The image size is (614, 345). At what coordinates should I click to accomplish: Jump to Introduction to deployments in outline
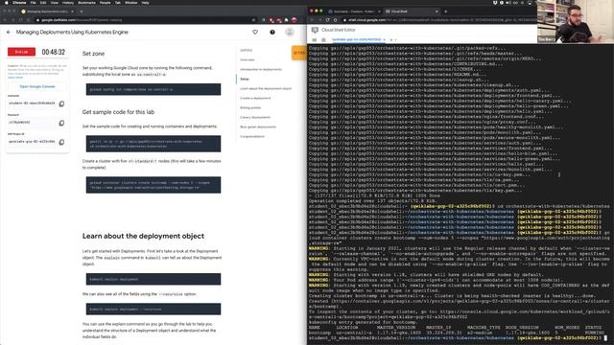click(261, 69)
